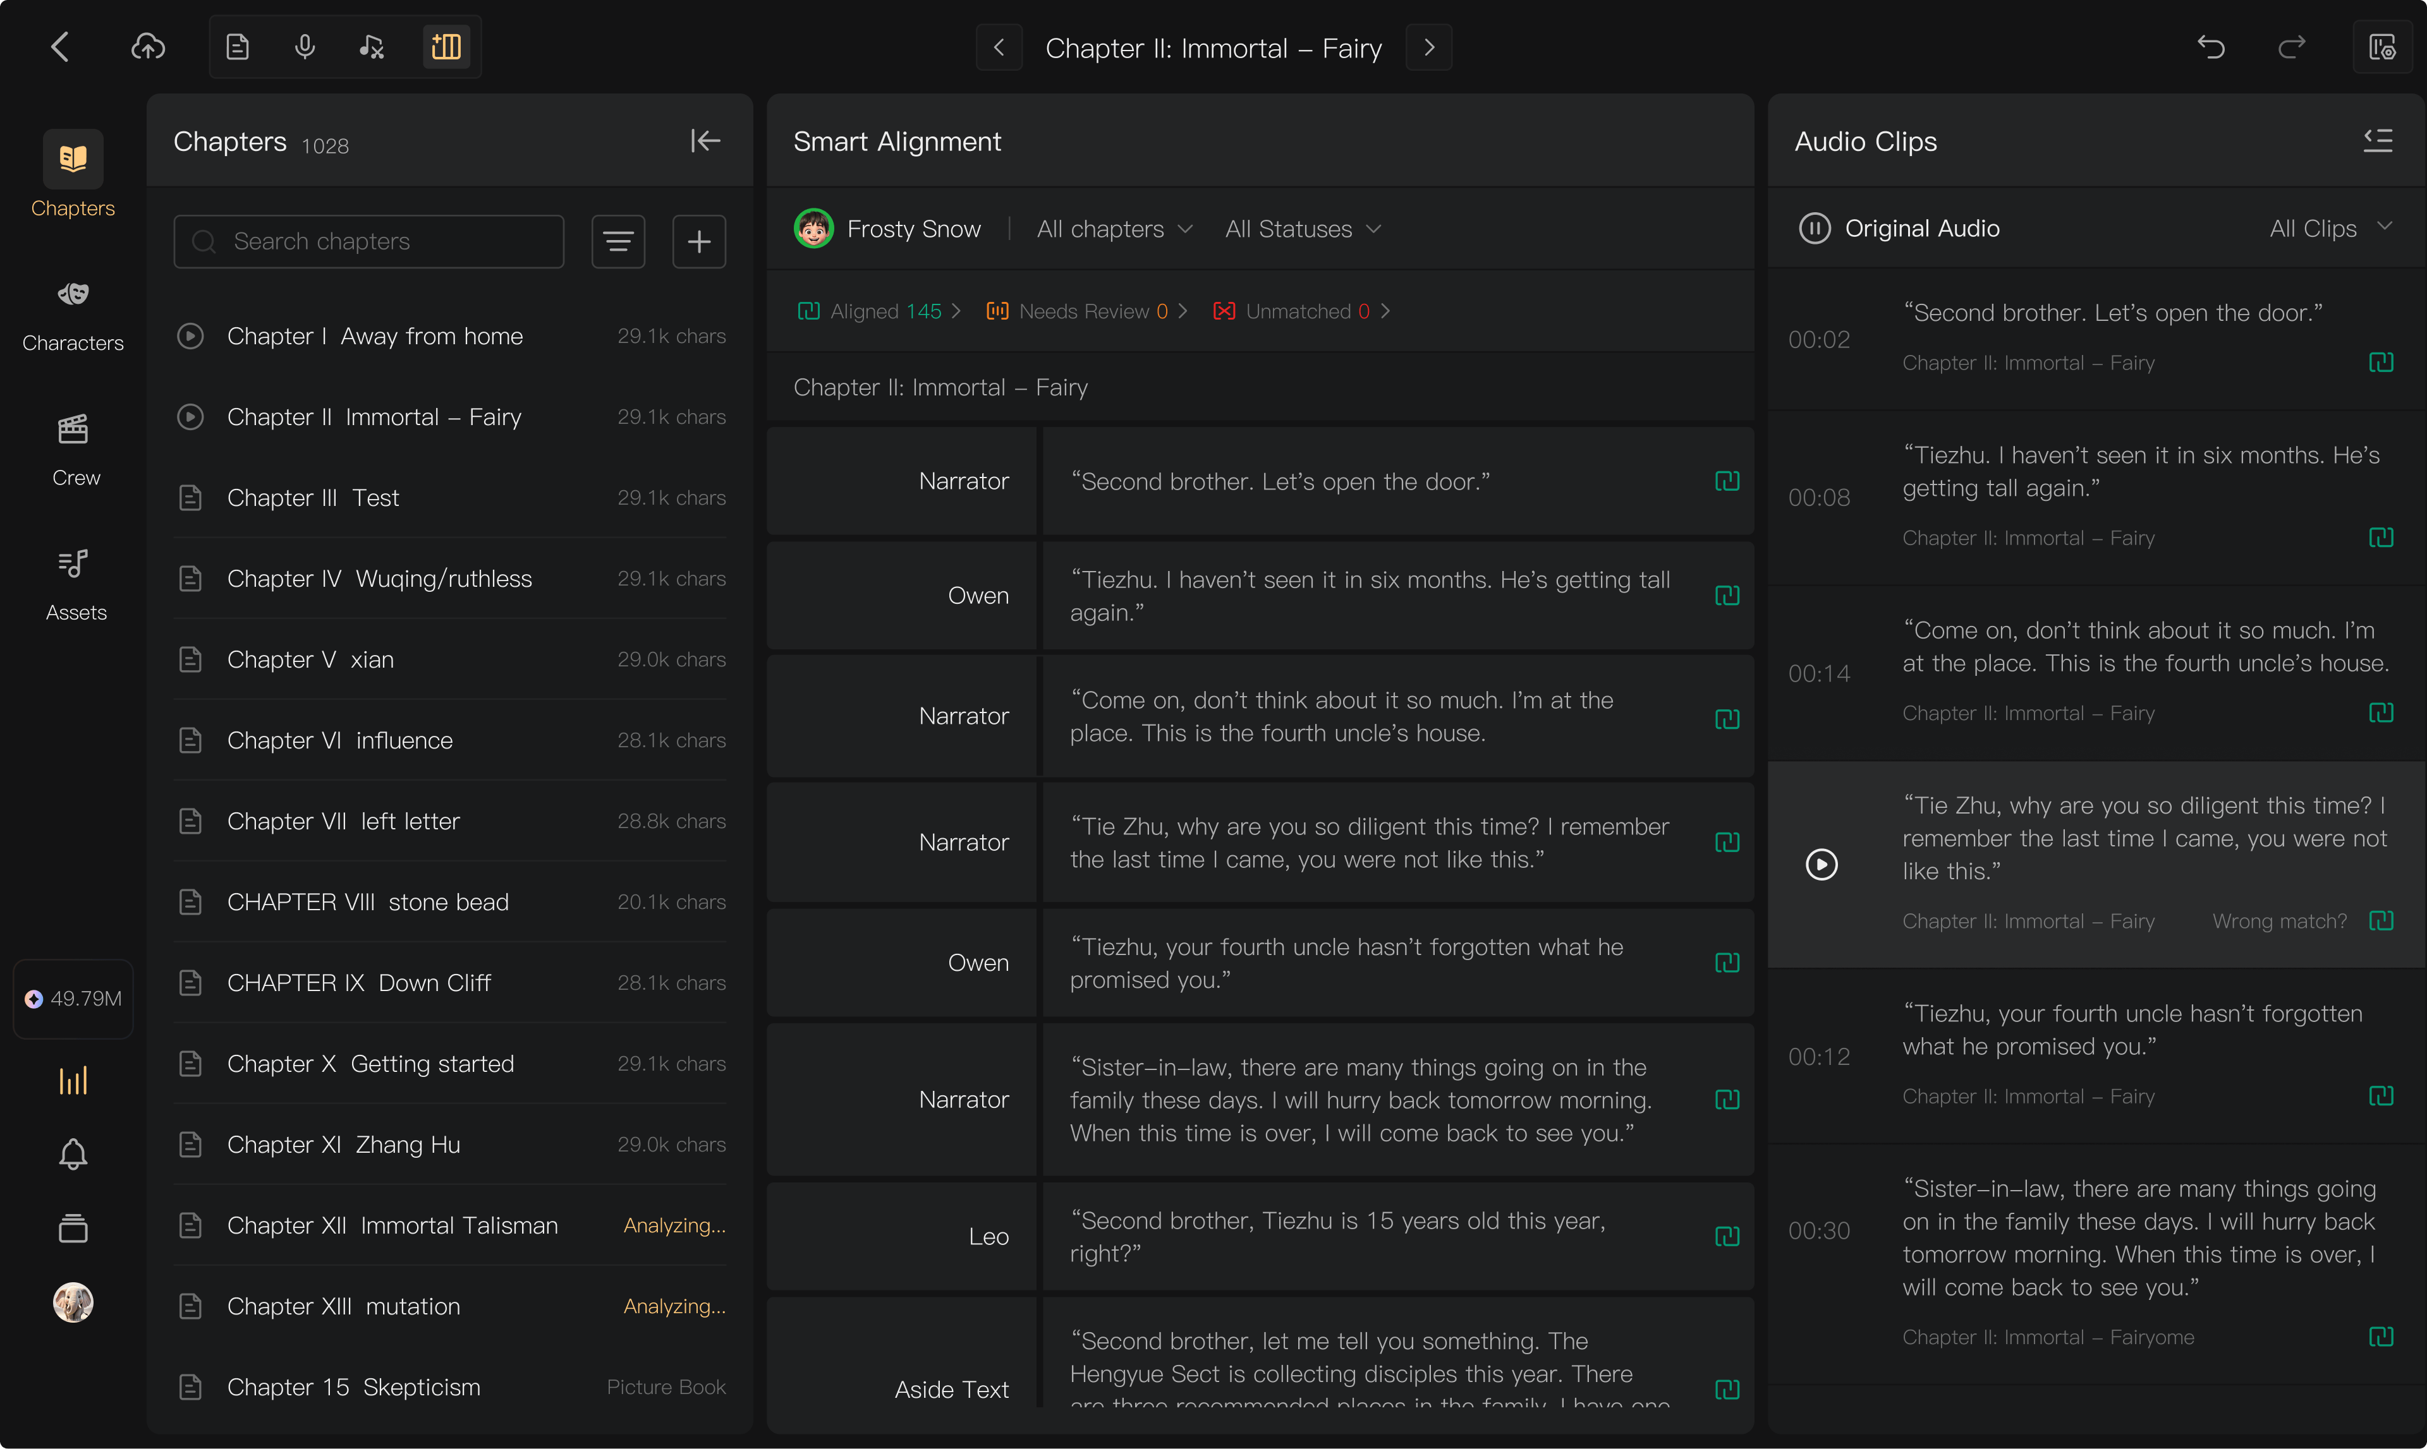This screenshot has width=2427, height=1449.
Task: Open the music effects tool
Action: pyautogui.click(x=371, y=47)
